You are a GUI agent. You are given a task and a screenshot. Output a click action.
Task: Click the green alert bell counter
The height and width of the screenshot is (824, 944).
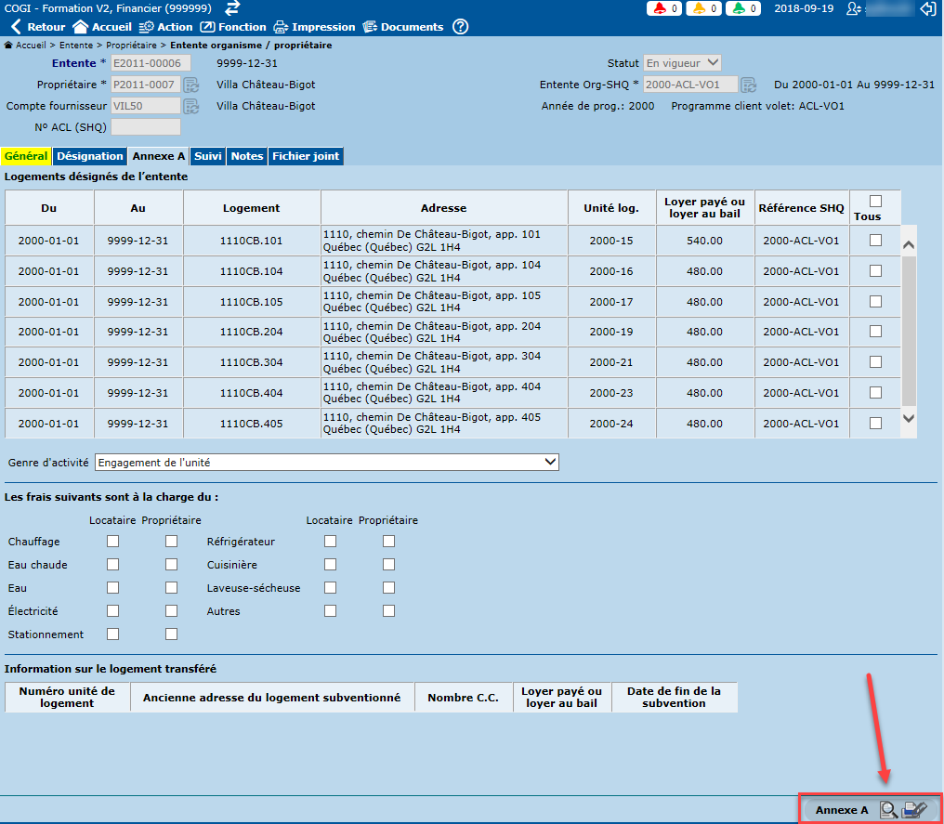click(x=743, y=8)
